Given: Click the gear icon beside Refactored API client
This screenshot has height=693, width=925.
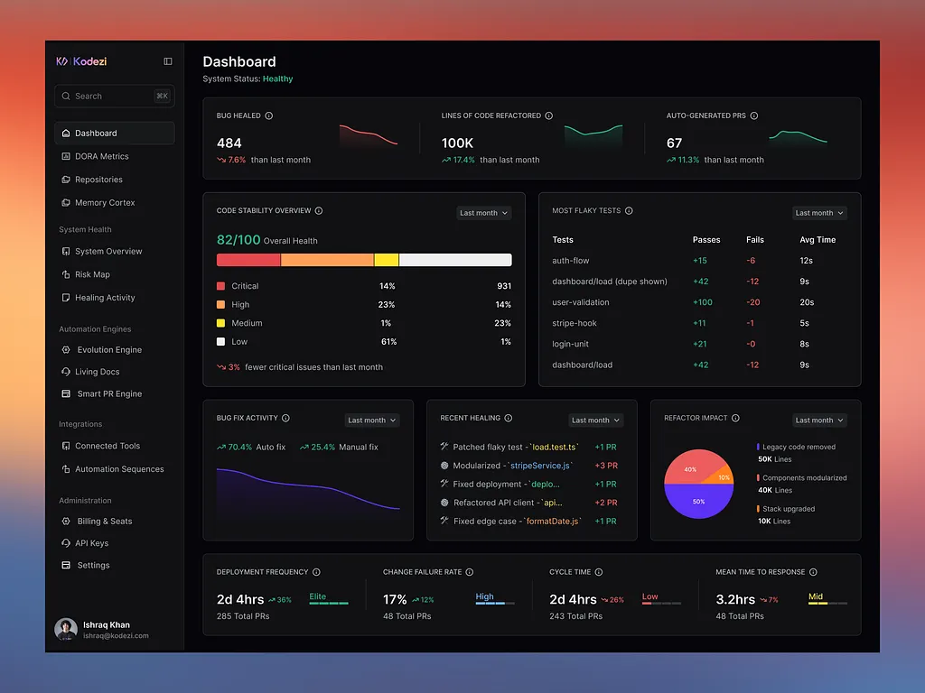Looking at the screenshot, I should pos(444,503).
